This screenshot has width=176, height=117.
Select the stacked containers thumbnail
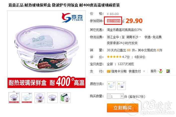[40, 98]
